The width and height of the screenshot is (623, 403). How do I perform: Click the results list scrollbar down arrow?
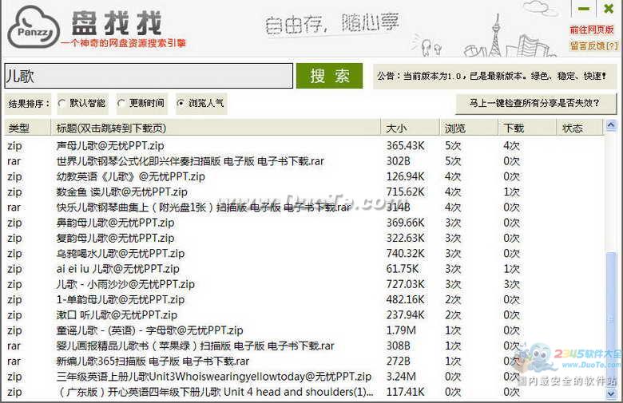tap(612, 393)
